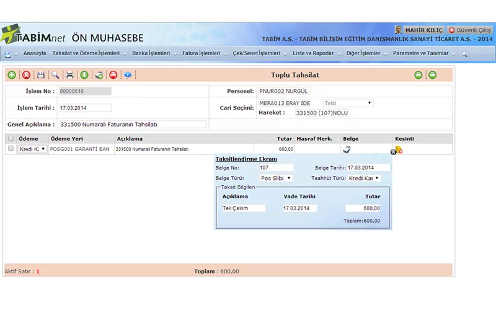Expand Parametre ve Tanımlar menu
Viewport: 496px width, 310px height.
pos(424,53)
